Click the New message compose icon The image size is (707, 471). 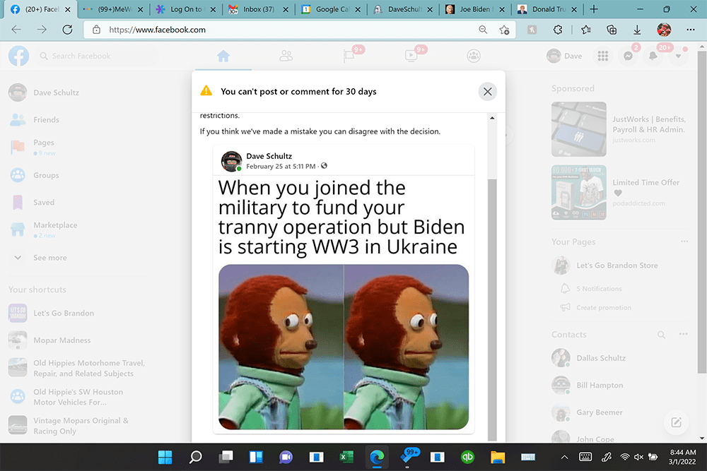pos(676,422)
